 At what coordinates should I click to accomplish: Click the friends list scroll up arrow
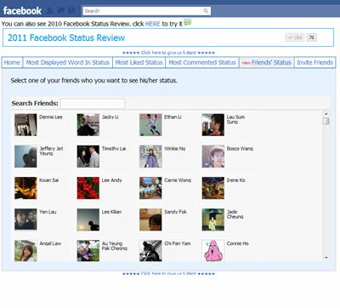[326, 113]
